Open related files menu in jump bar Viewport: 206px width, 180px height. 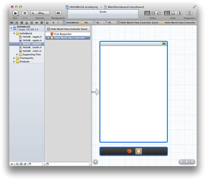(x=47, y=23)
